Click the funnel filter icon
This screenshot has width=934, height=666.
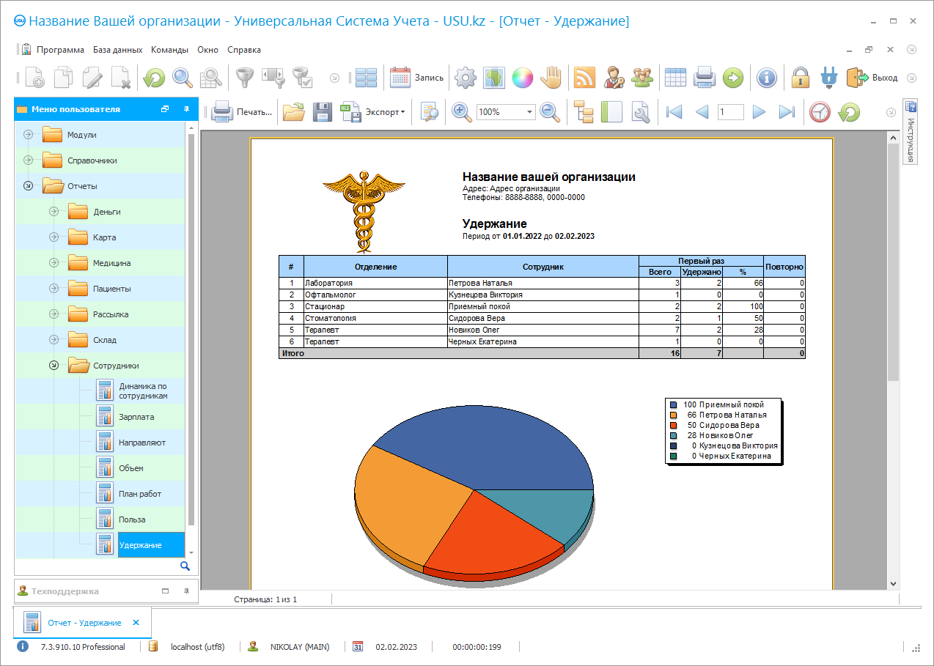243,78
